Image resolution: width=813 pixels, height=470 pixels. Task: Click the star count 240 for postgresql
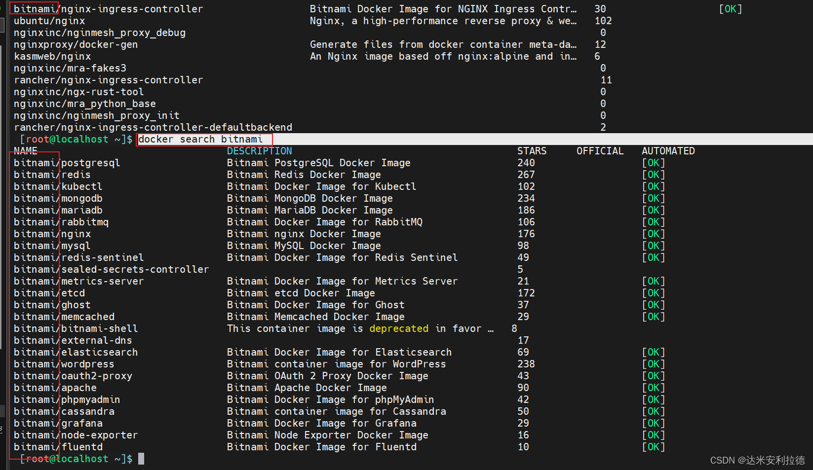pyautogui.click(x=526, y=163)
